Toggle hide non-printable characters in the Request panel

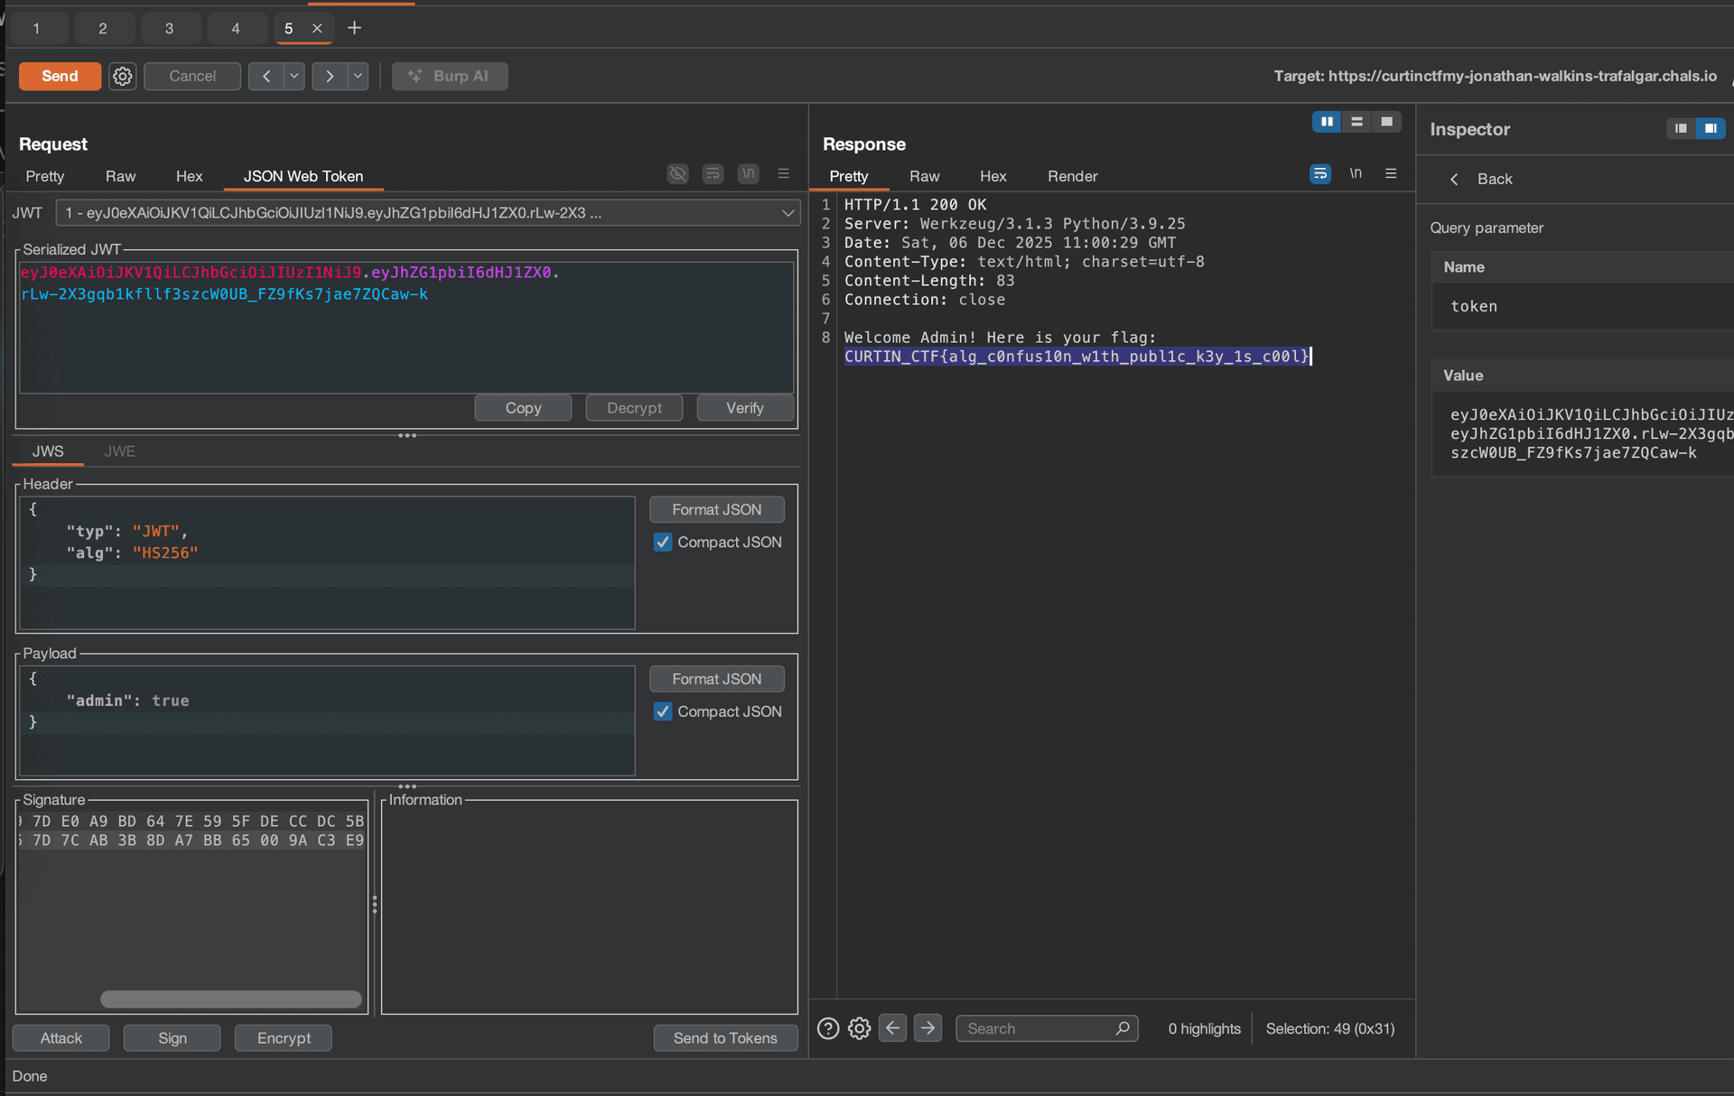(678, 173)
